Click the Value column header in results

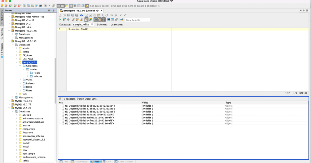(x=183, y=103)
